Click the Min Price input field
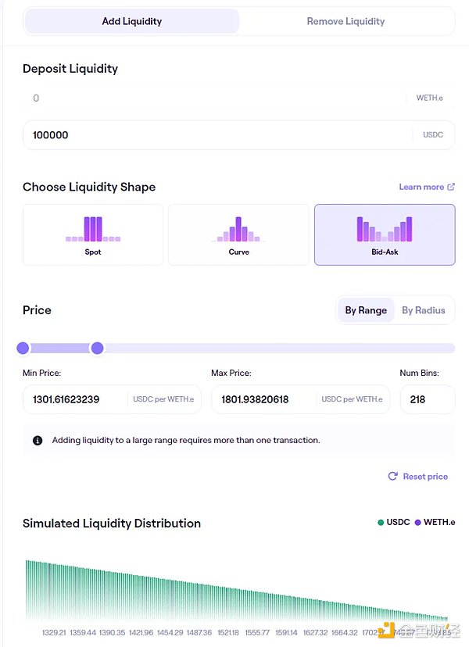The image size is (469, 647). pyautogui.click(x=77, y=399)
